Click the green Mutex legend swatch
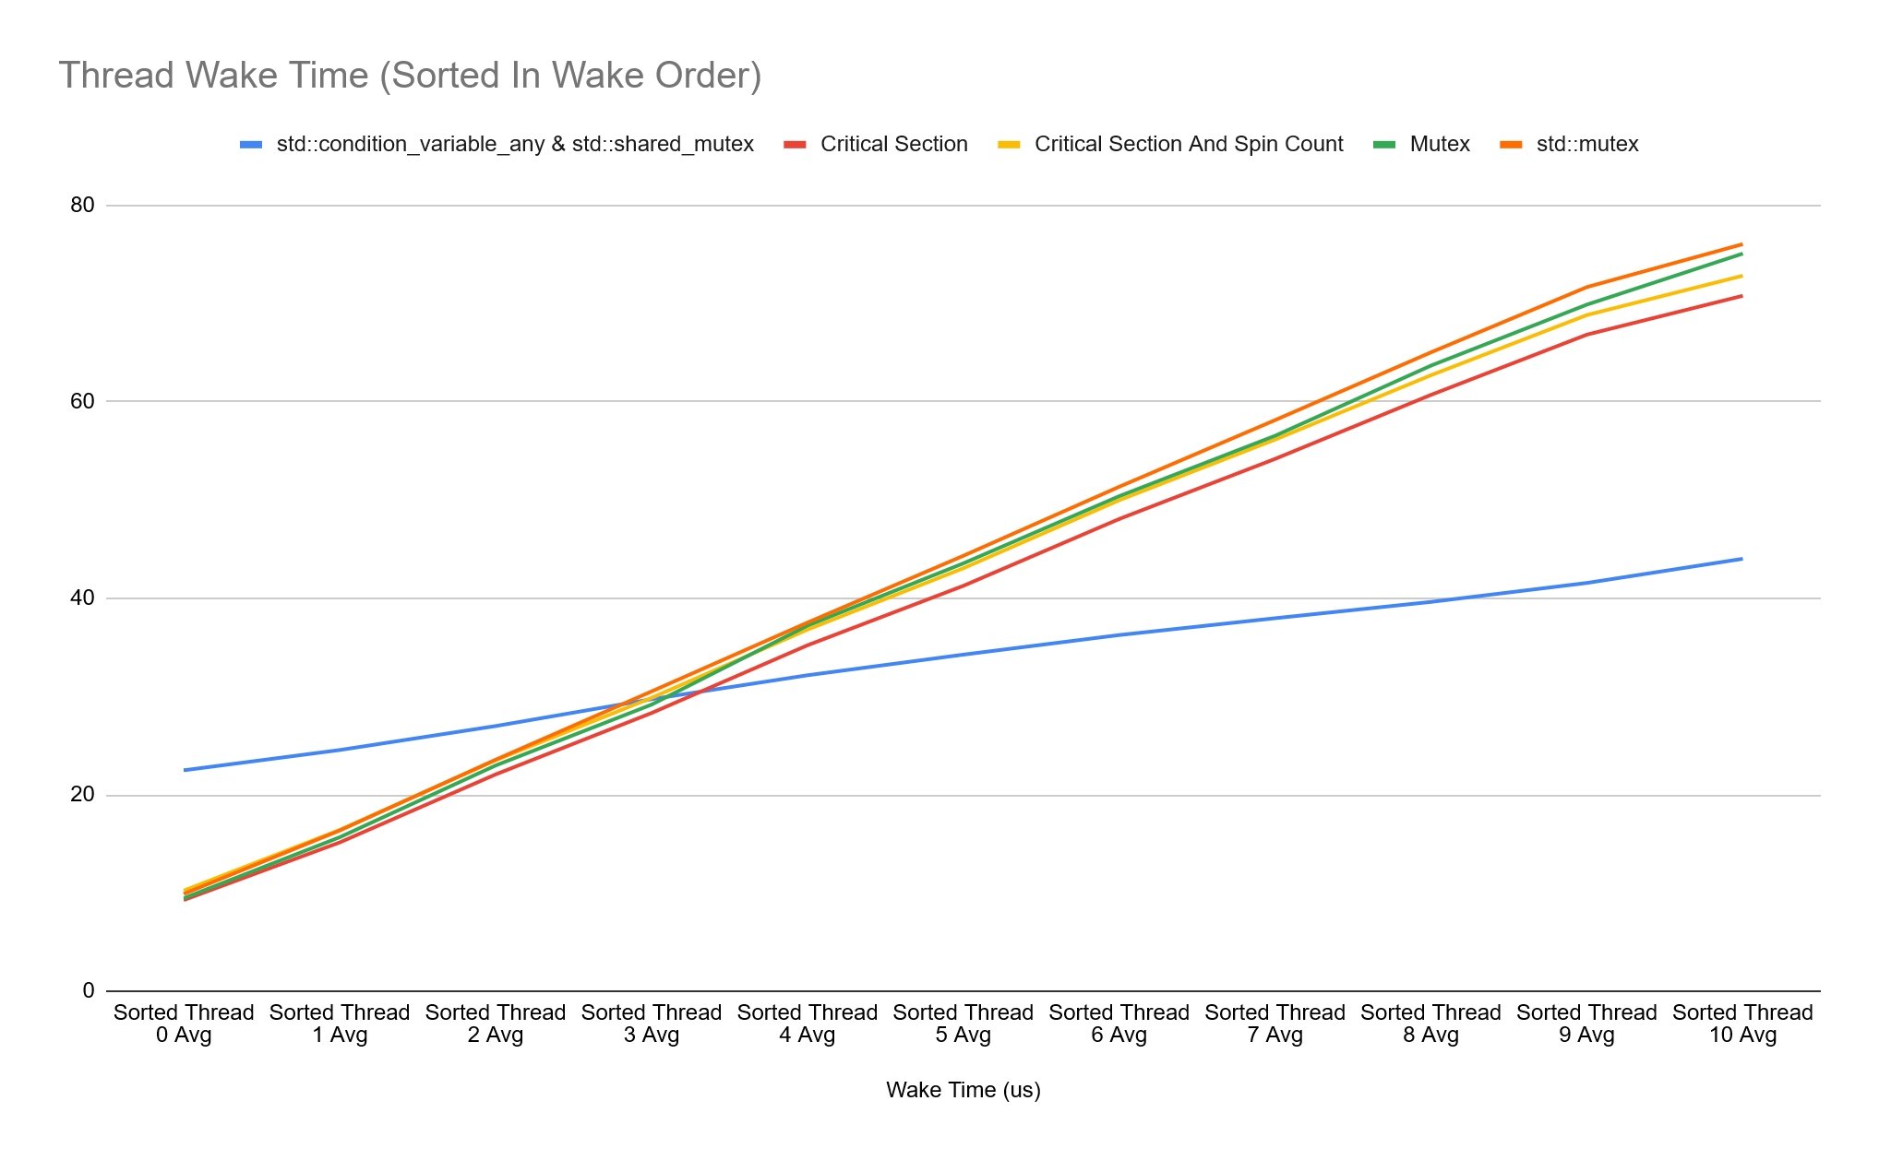Image resolution: width=1879 pixels, height=1160 pixels. [x=1384, y=145]
